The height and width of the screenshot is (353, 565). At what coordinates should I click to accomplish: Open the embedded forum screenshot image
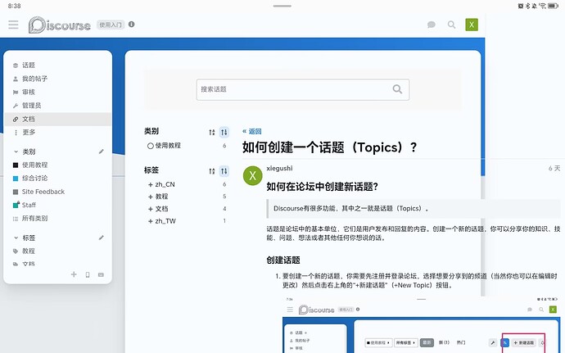[x=421, y=324]
